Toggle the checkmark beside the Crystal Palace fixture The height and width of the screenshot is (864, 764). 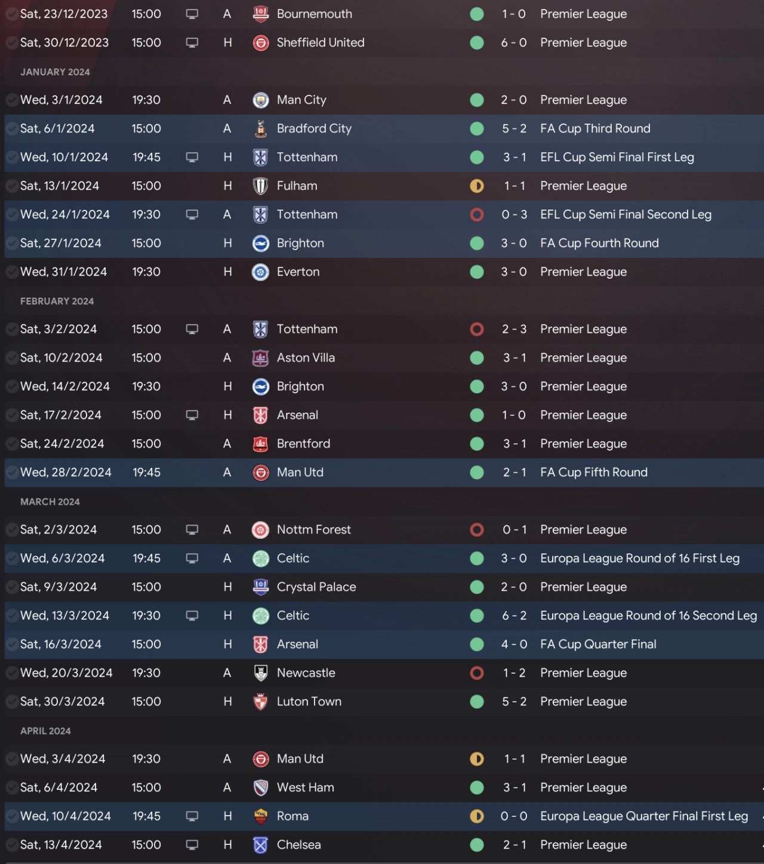[x=11, y=587]
